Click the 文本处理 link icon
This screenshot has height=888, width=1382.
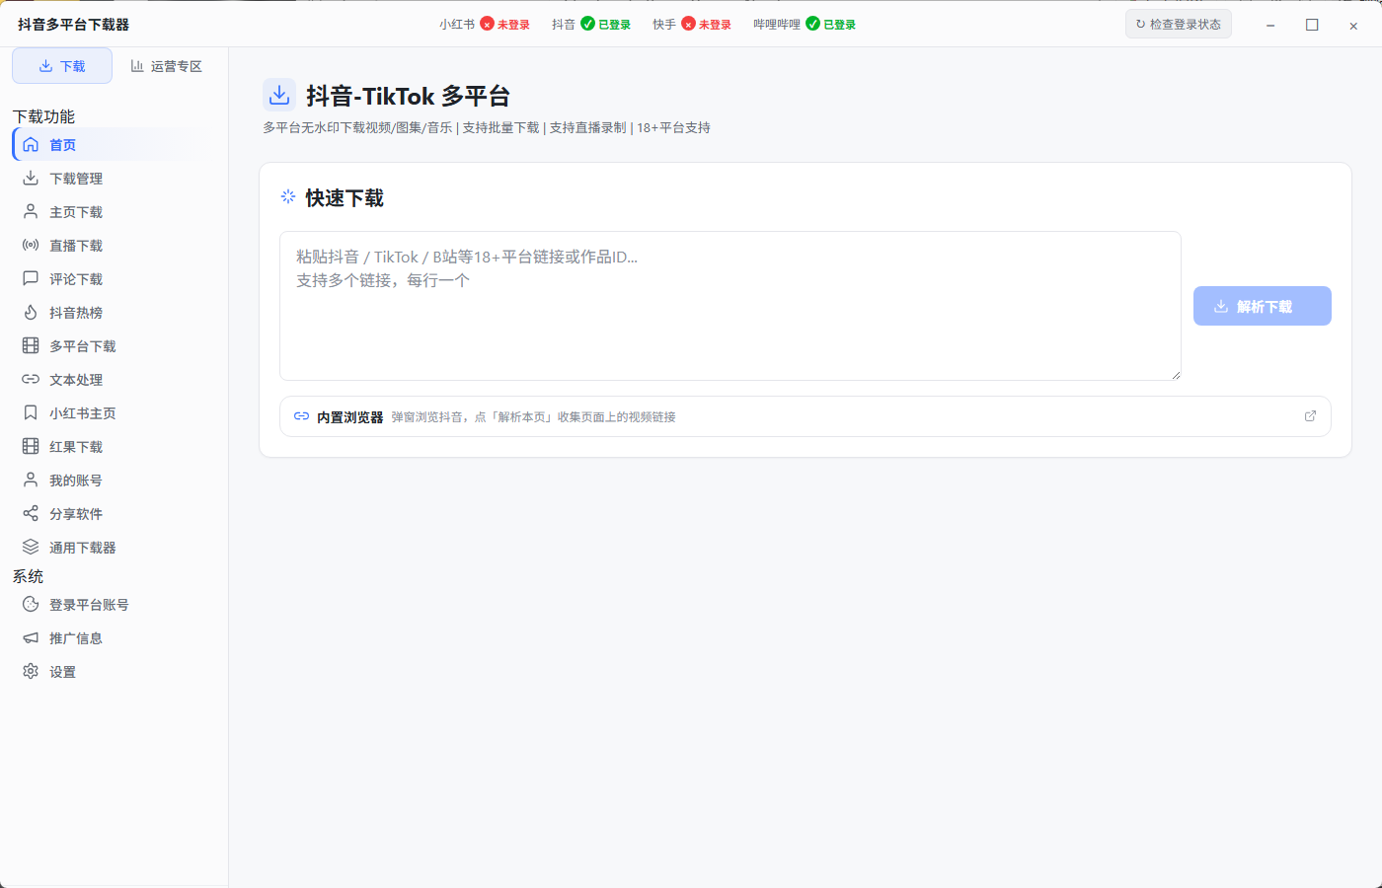pyautogui.click(x=31, y=380)
